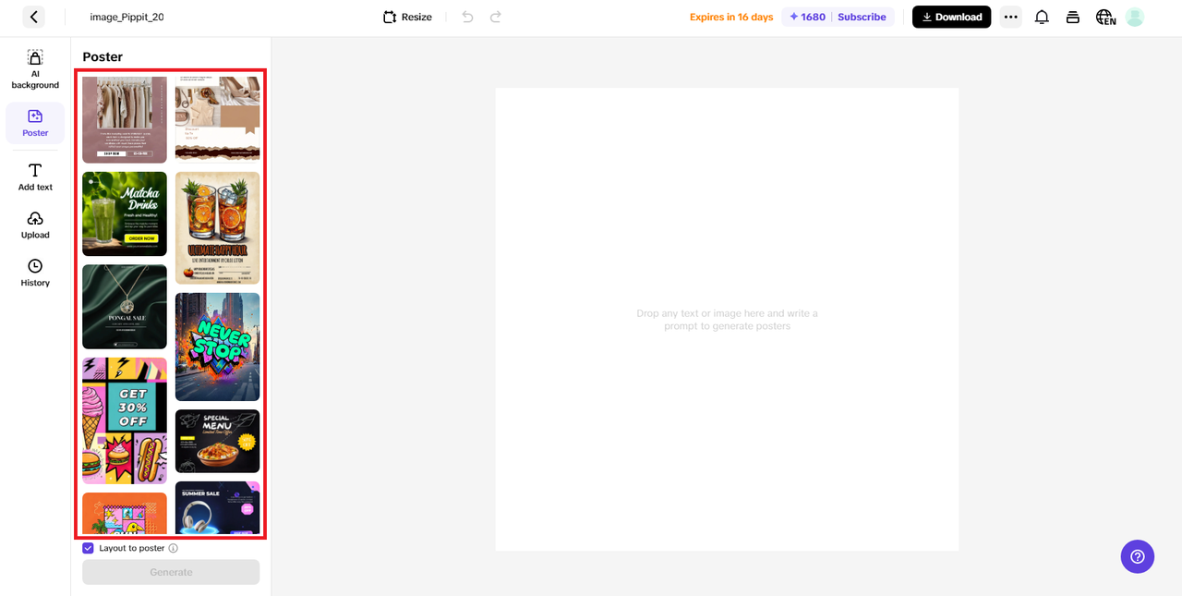Select the Matcha Drinks template

pos(125,213)
